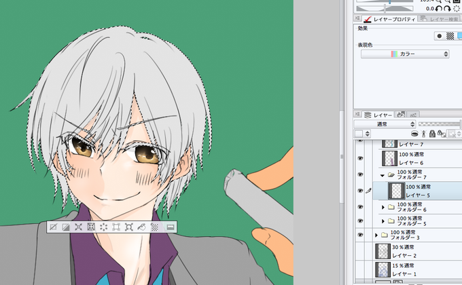Hide フォルダー 7 with its eye icon
The height and width of the screenshot is (285, 462).
coord(360,174)
